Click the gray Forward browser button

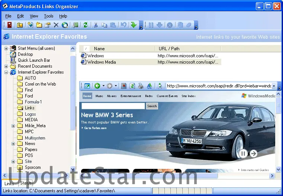110,86
